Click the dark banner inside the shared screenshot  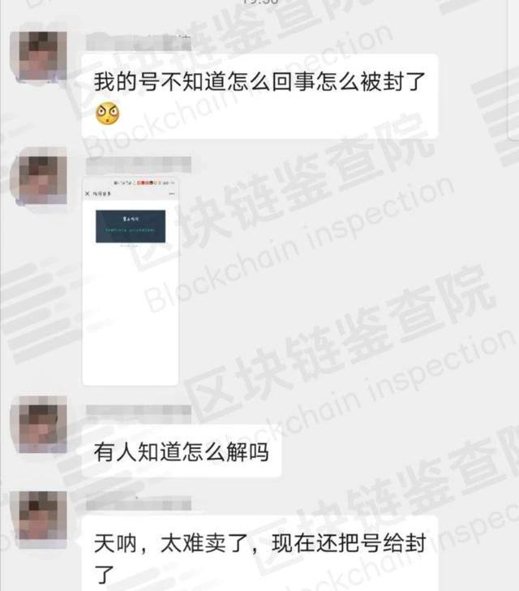coord(131,226)
